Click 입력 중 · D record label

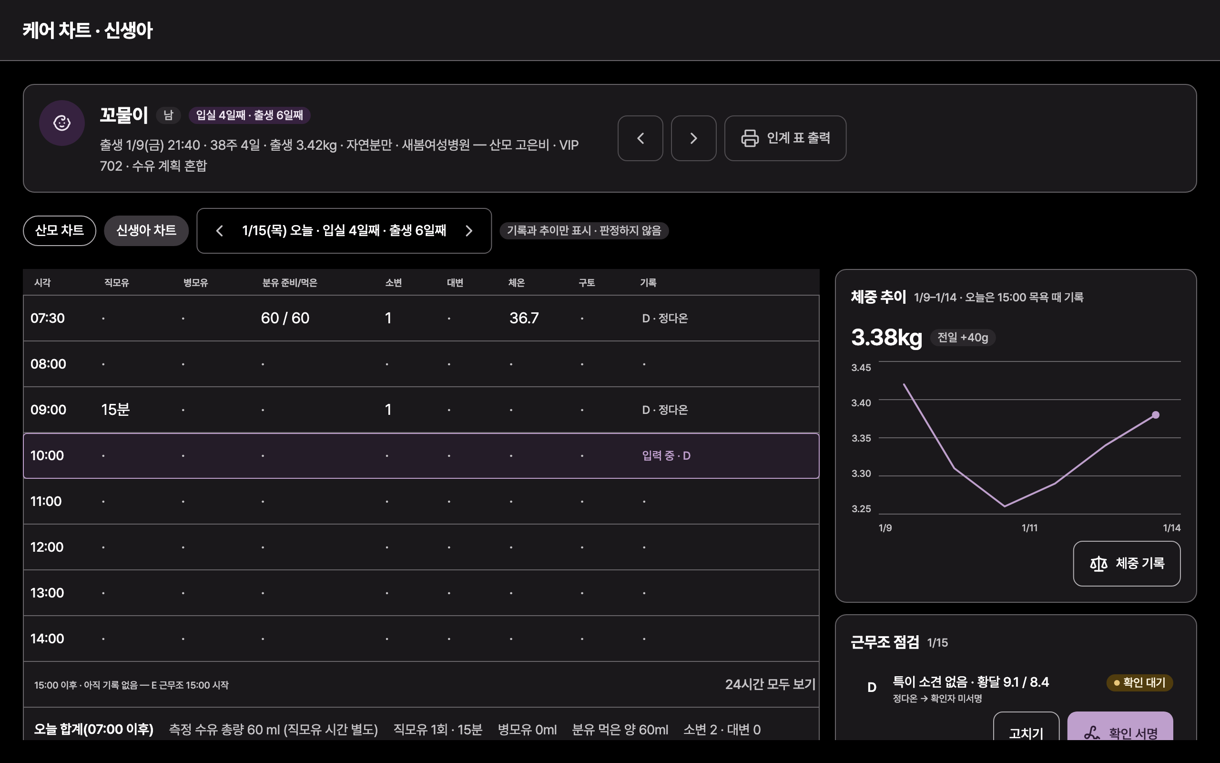pos(666,456)
